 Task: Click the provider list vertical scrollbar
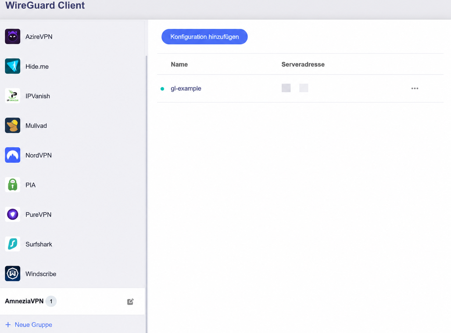coord(147,194)
